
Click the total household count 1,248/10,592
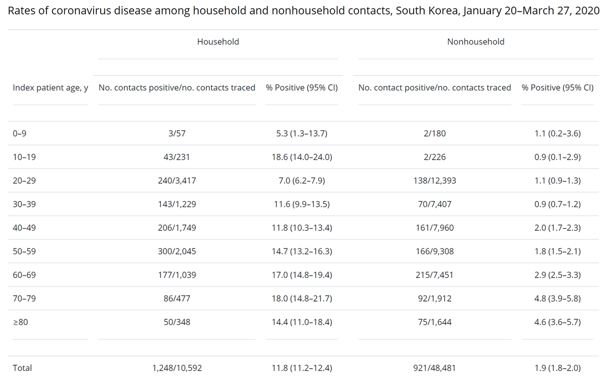(177, 368)
